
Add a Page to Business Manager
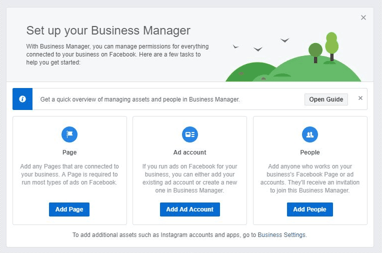(x=69, y=209)
